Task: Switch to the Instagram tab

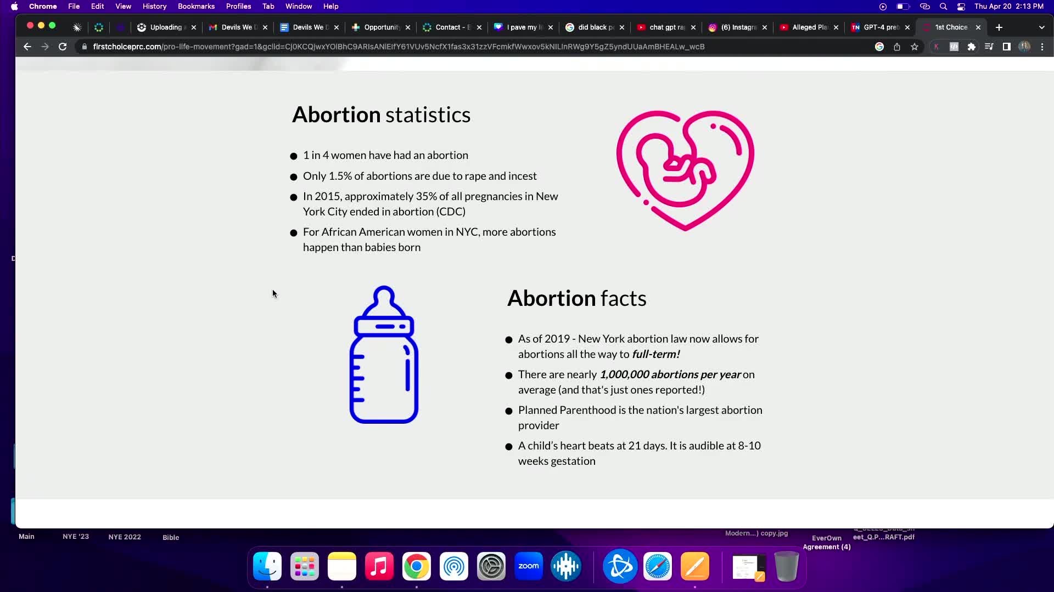Action: 736,27
